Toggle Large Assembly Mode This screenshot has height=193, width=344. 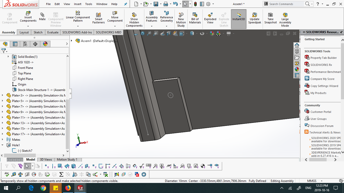pyautogui.click(x=285, y=19)
